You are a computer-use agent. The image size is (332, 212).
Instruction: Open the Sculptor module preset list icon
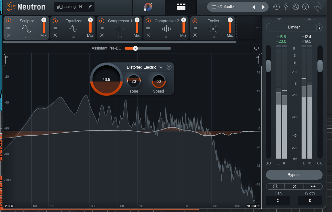click(x=8, y=28)
